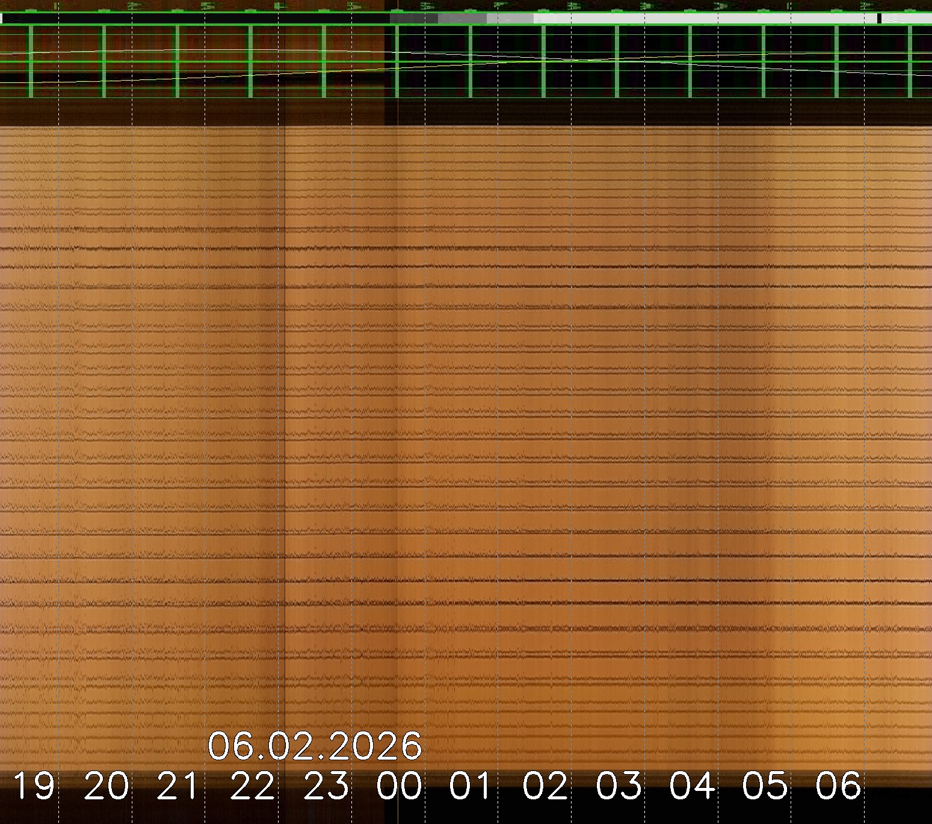The width and height of the screenshot is (932, 824).
Task: Click the 05 hour label
Action: pos(765,786)
